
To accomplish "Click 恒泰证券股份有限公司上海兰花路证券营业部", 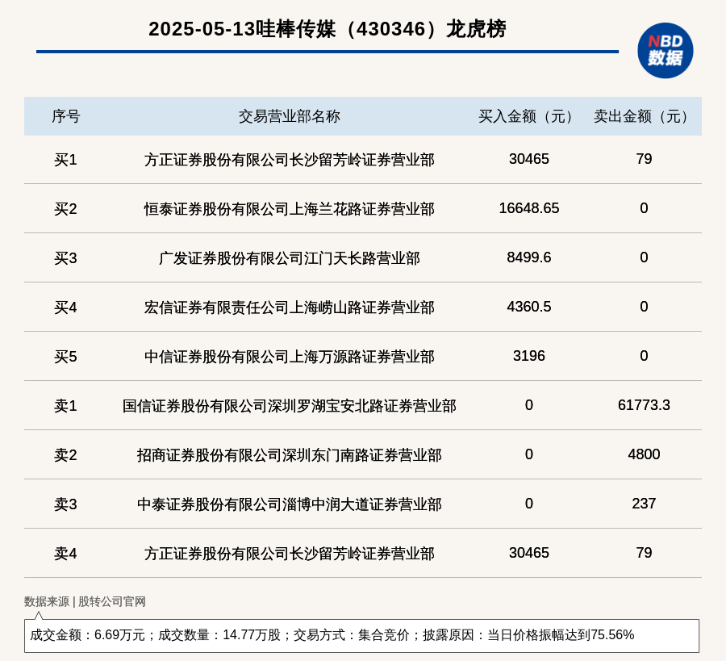I will pyautogui.click(x=290, y=209).
